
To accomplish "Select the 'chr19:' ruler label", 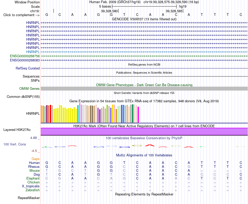I will [35, 11].
